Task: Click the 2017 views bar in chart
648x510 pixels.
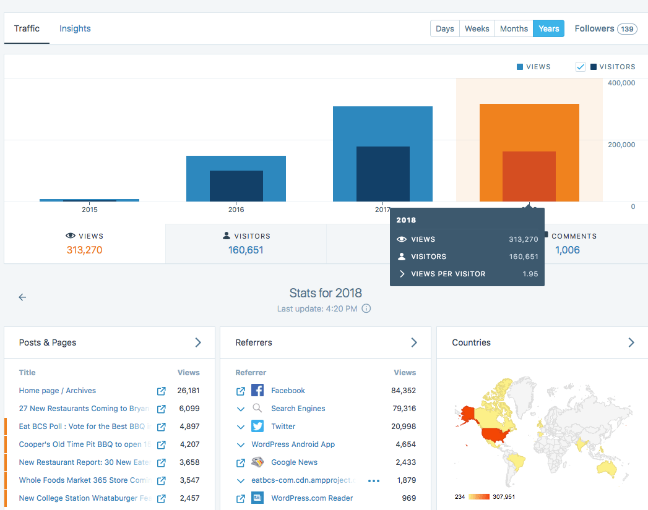Action: [382, 127]
